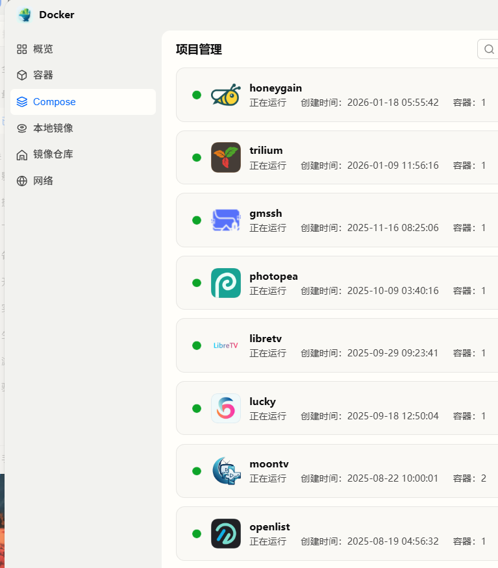This screenshot has height=568, width=498.
Task: Click the Compose layers icon
Action: [21, 102]
